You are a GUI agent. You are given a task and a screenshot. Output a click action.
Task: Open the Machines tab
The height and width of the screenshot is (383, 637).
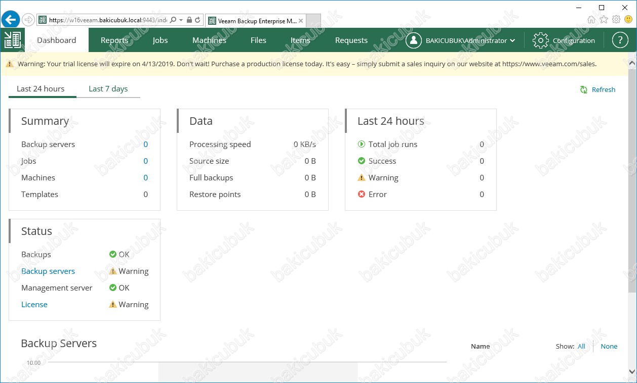[209, 40]
